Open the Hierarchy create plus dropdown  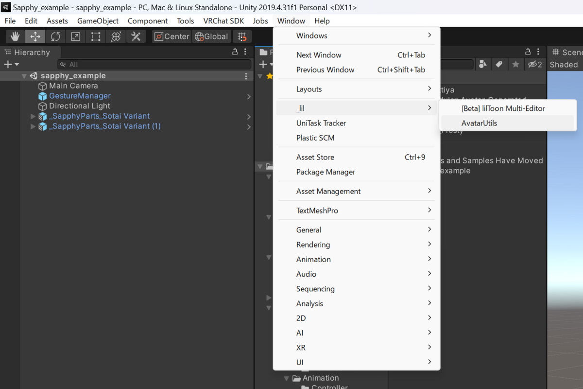(11, 64)
